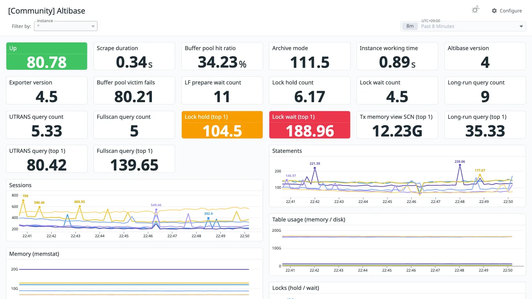The width and height of the screenshot is (532, 299).
Task: Select Fullscan query (top 1) value 139.65
Action: click(x=134, y=165)
